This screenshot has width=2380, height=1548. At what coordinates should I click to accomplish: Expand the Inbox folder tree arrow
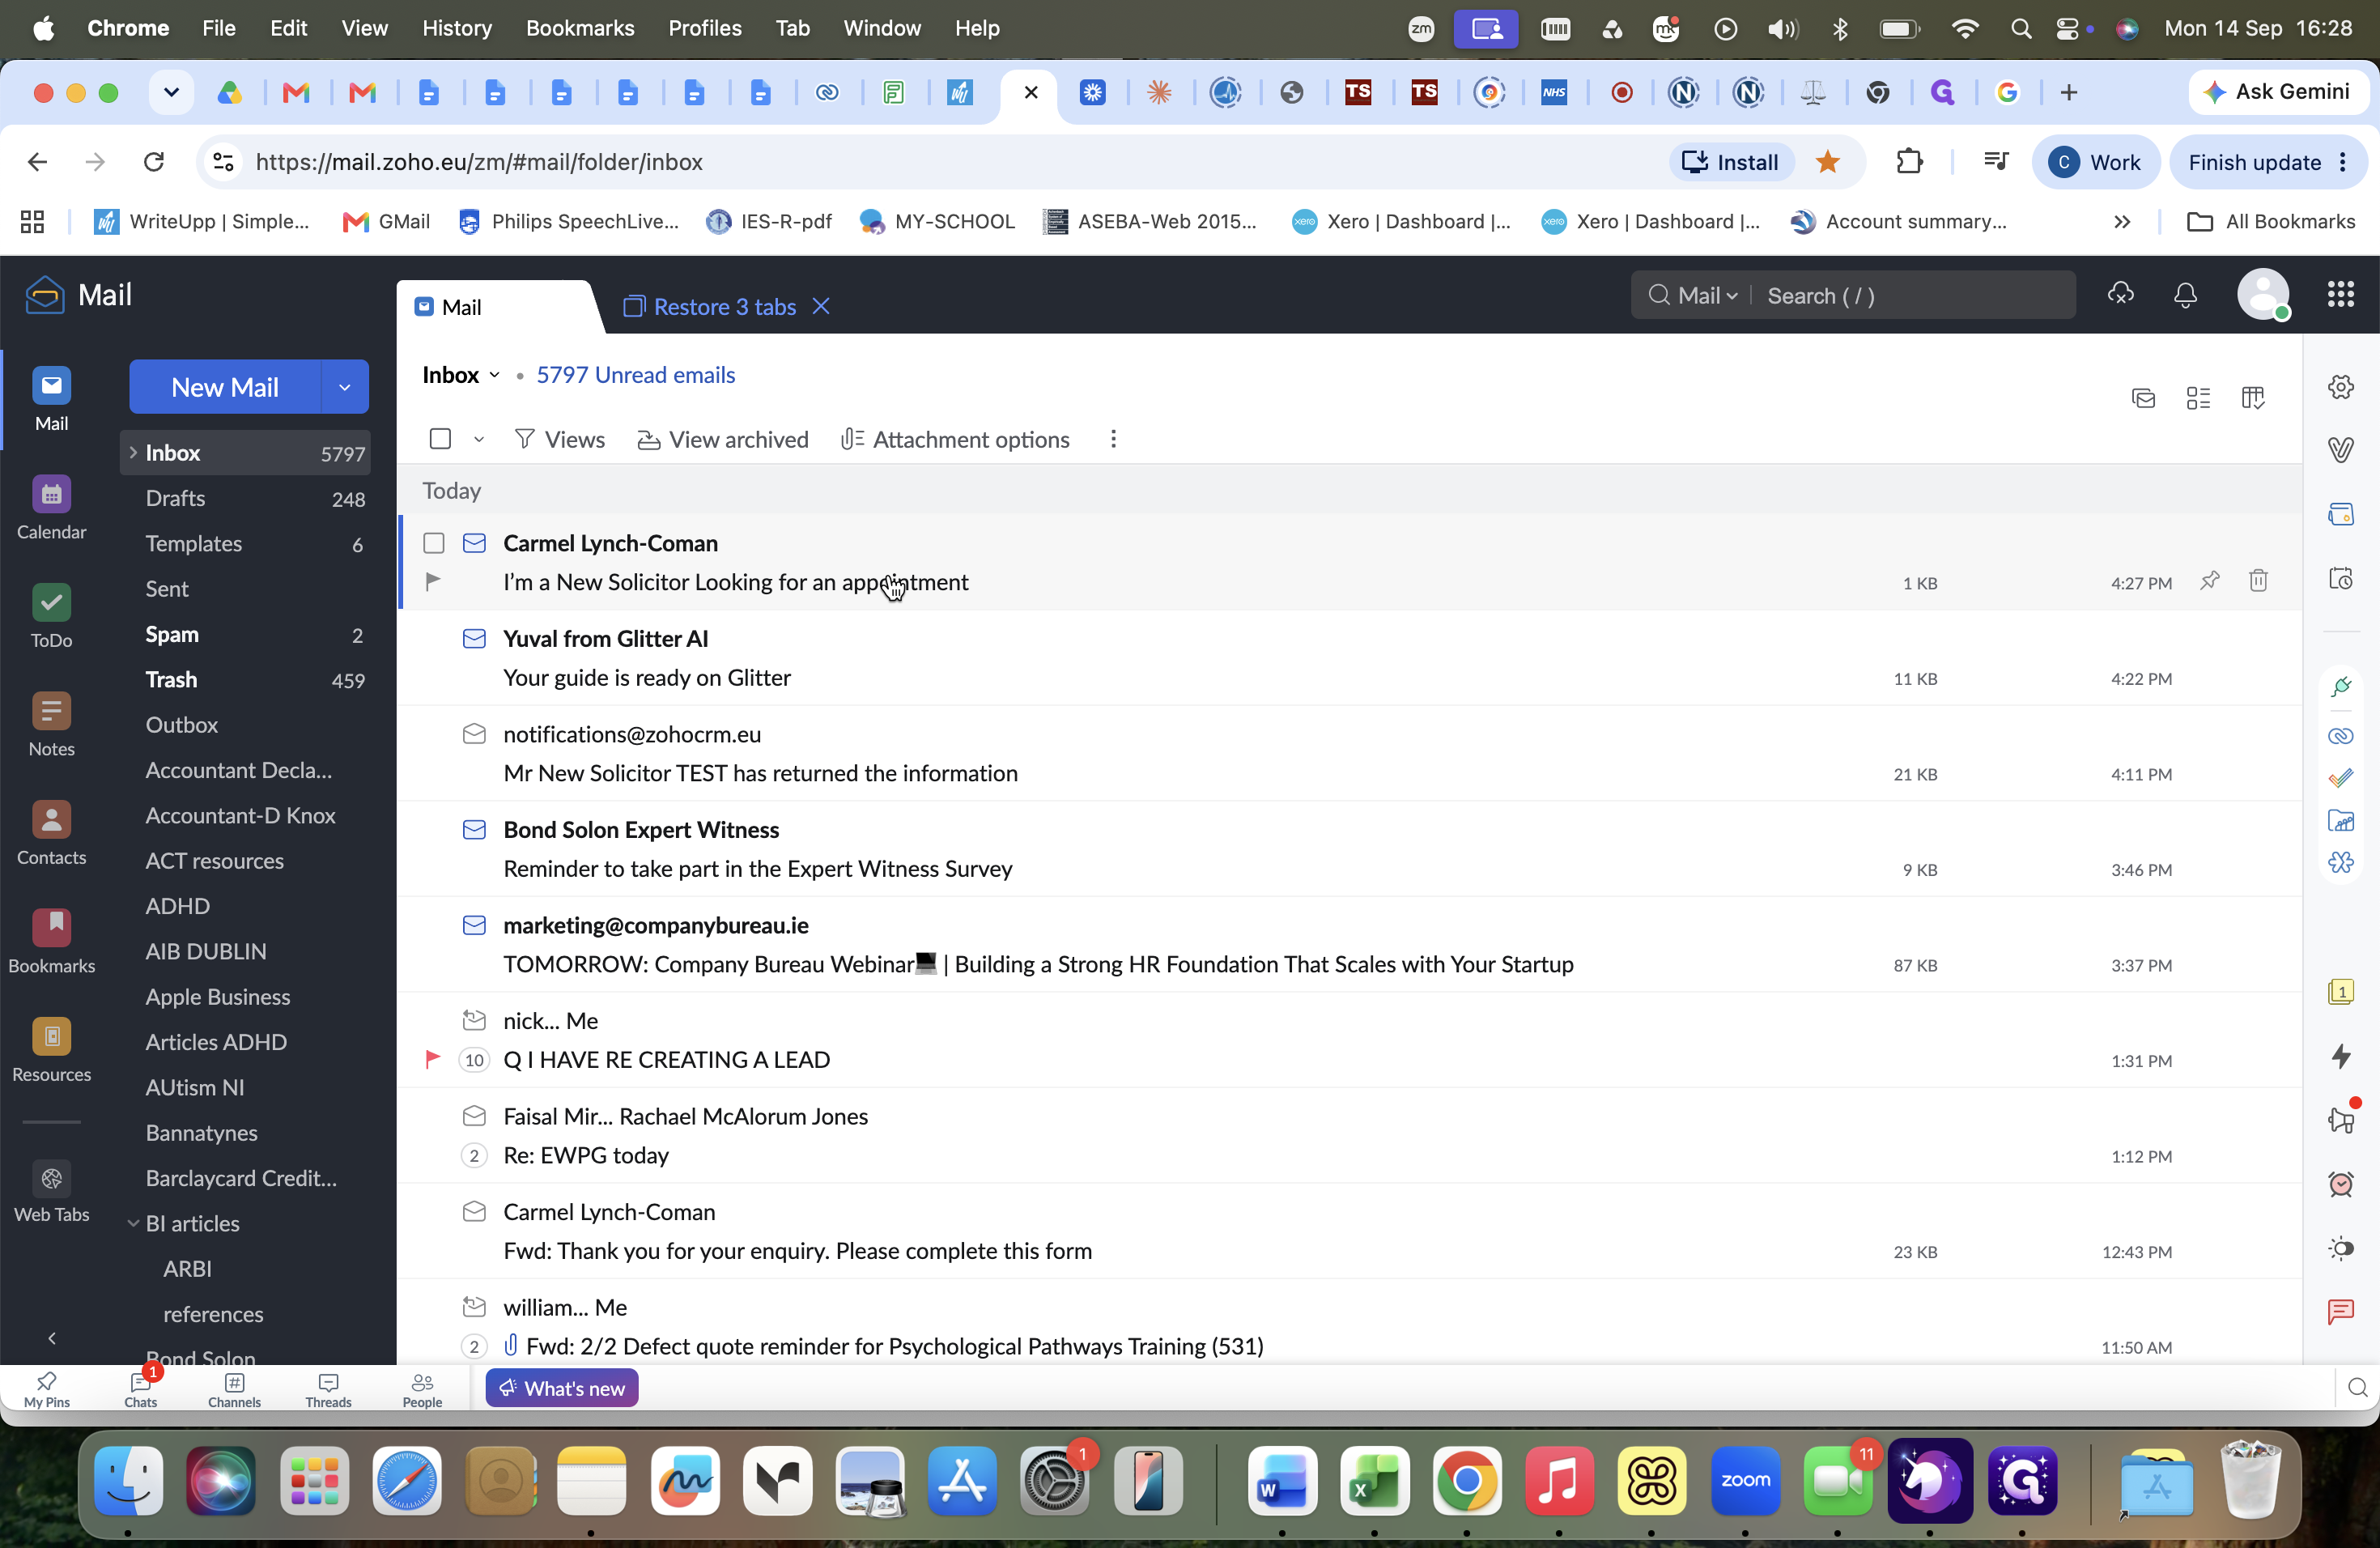coord(133,453)
